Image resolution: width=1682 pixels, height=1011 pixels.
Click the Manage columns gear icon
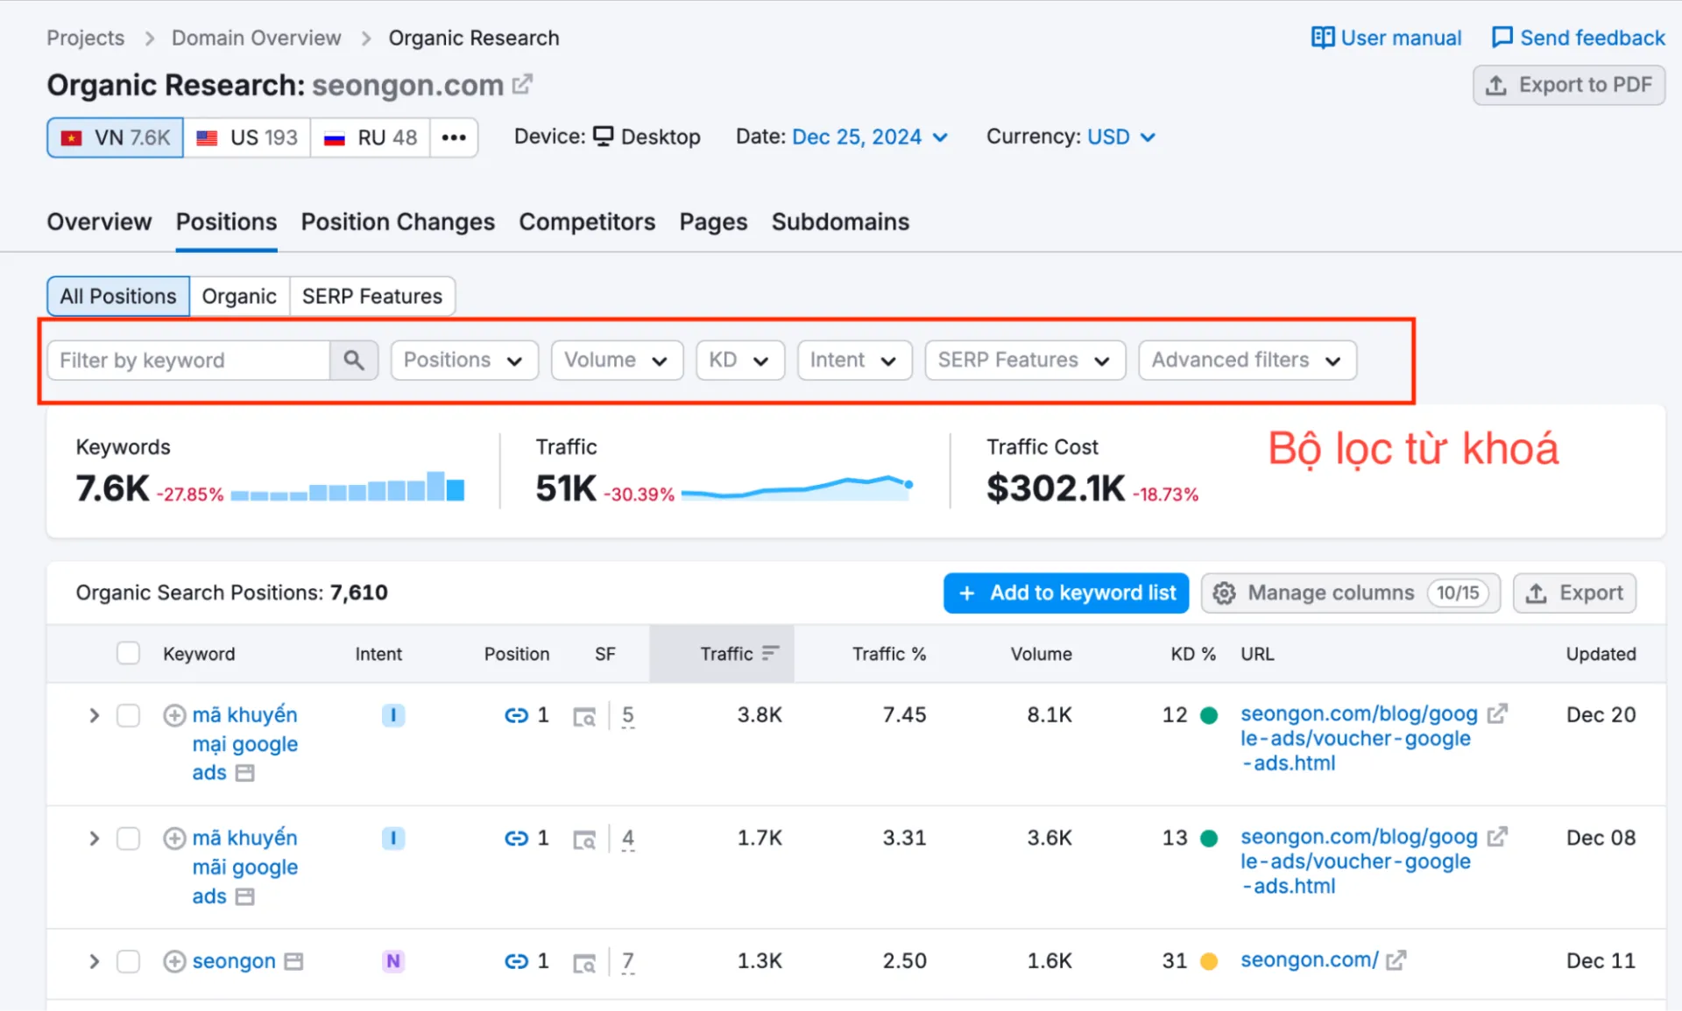tap(1224, 593)
